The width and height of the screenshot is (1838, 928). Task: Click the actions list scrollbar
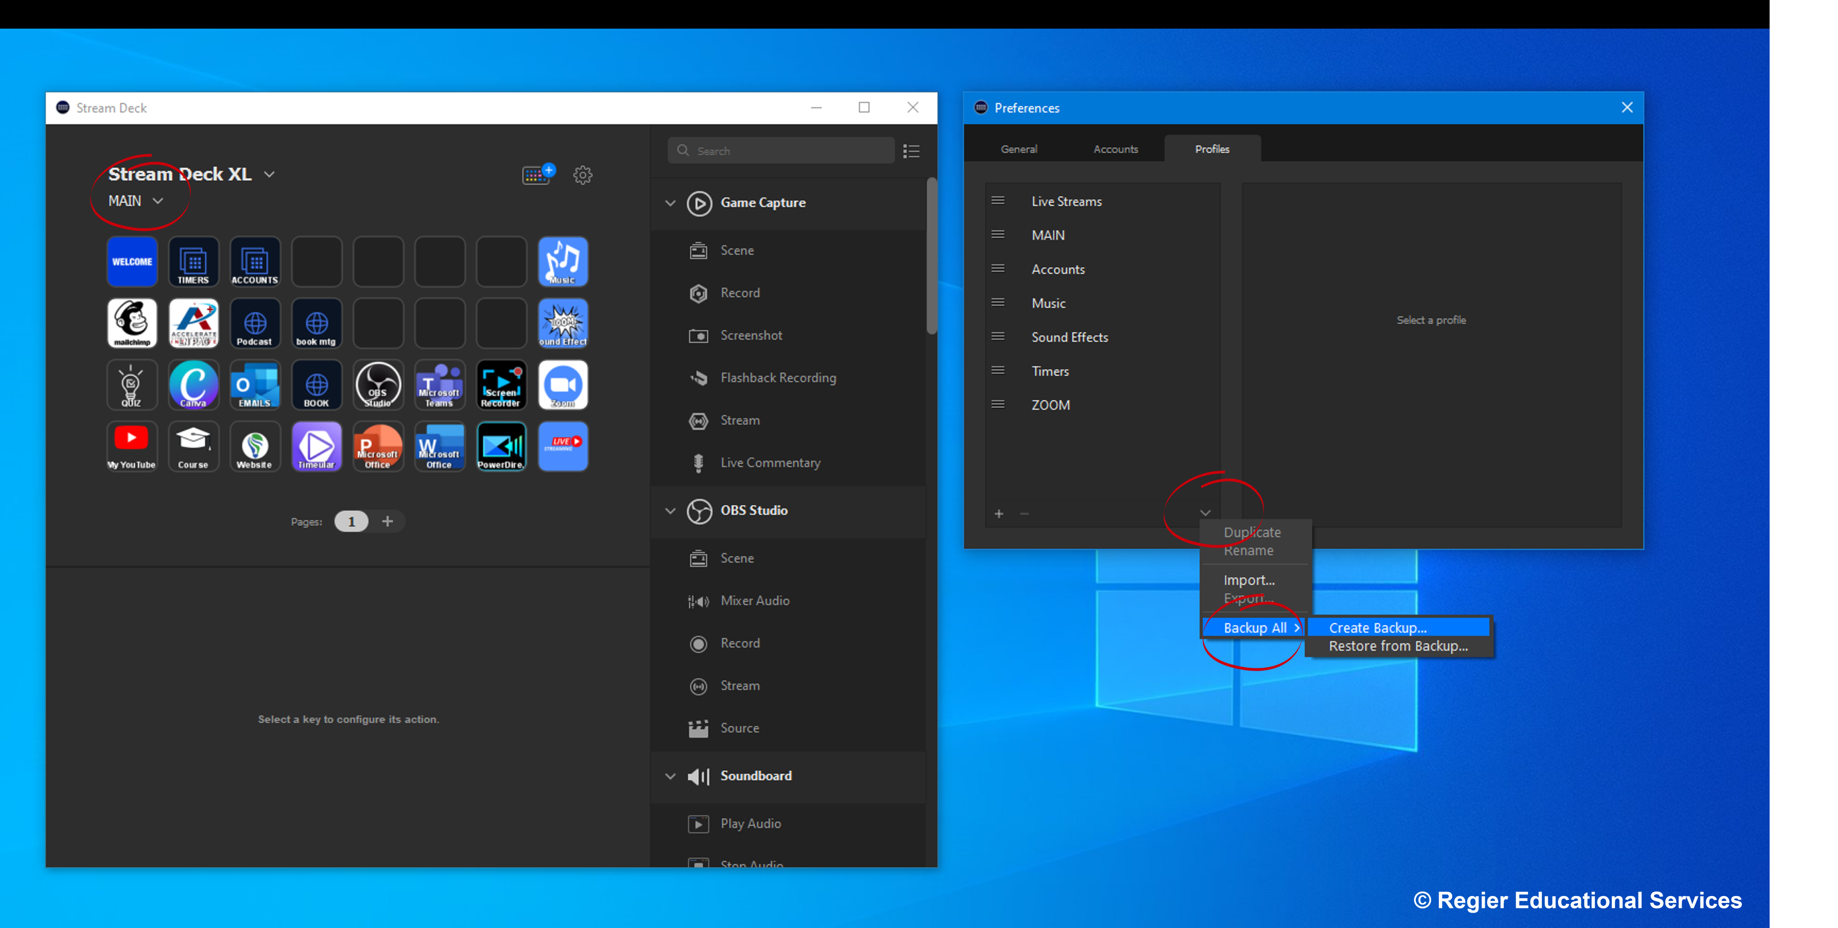(931, 256)
